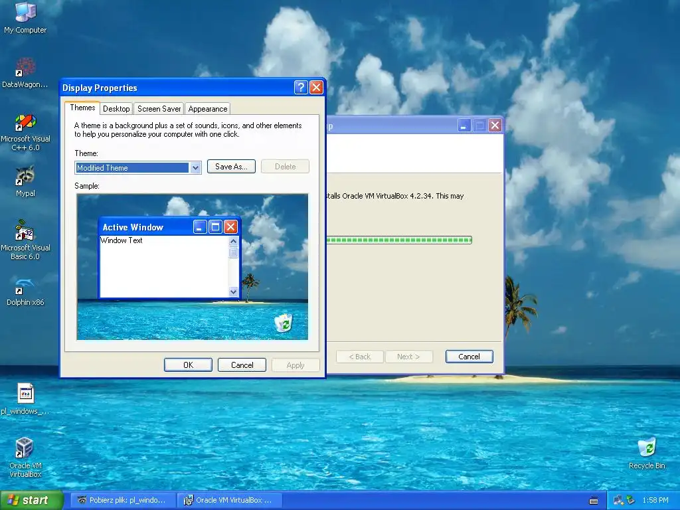Image resolution: width=680 pixels, height=510 pixels.
Task: Close the Display Properties dialog
Action: [x=316, y=88]
